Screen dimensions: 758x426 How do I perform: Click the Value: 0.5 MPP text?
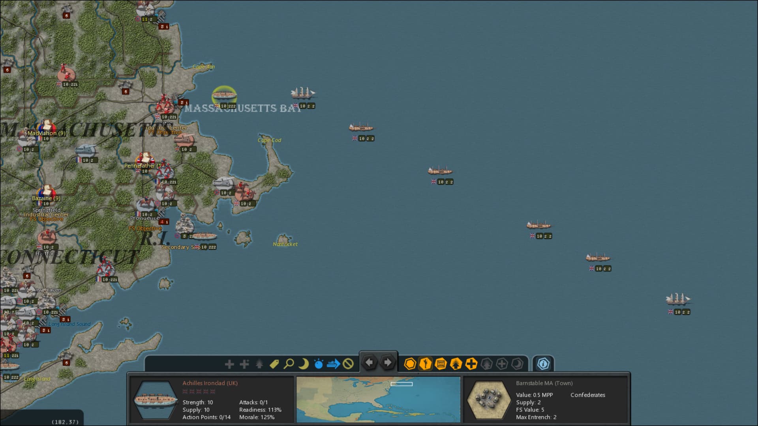(x=534, y=395)
